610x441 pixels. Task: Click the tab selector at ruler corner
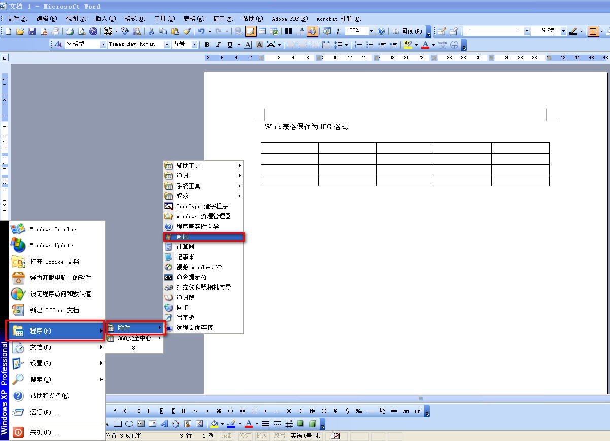[x=5, y=58]
